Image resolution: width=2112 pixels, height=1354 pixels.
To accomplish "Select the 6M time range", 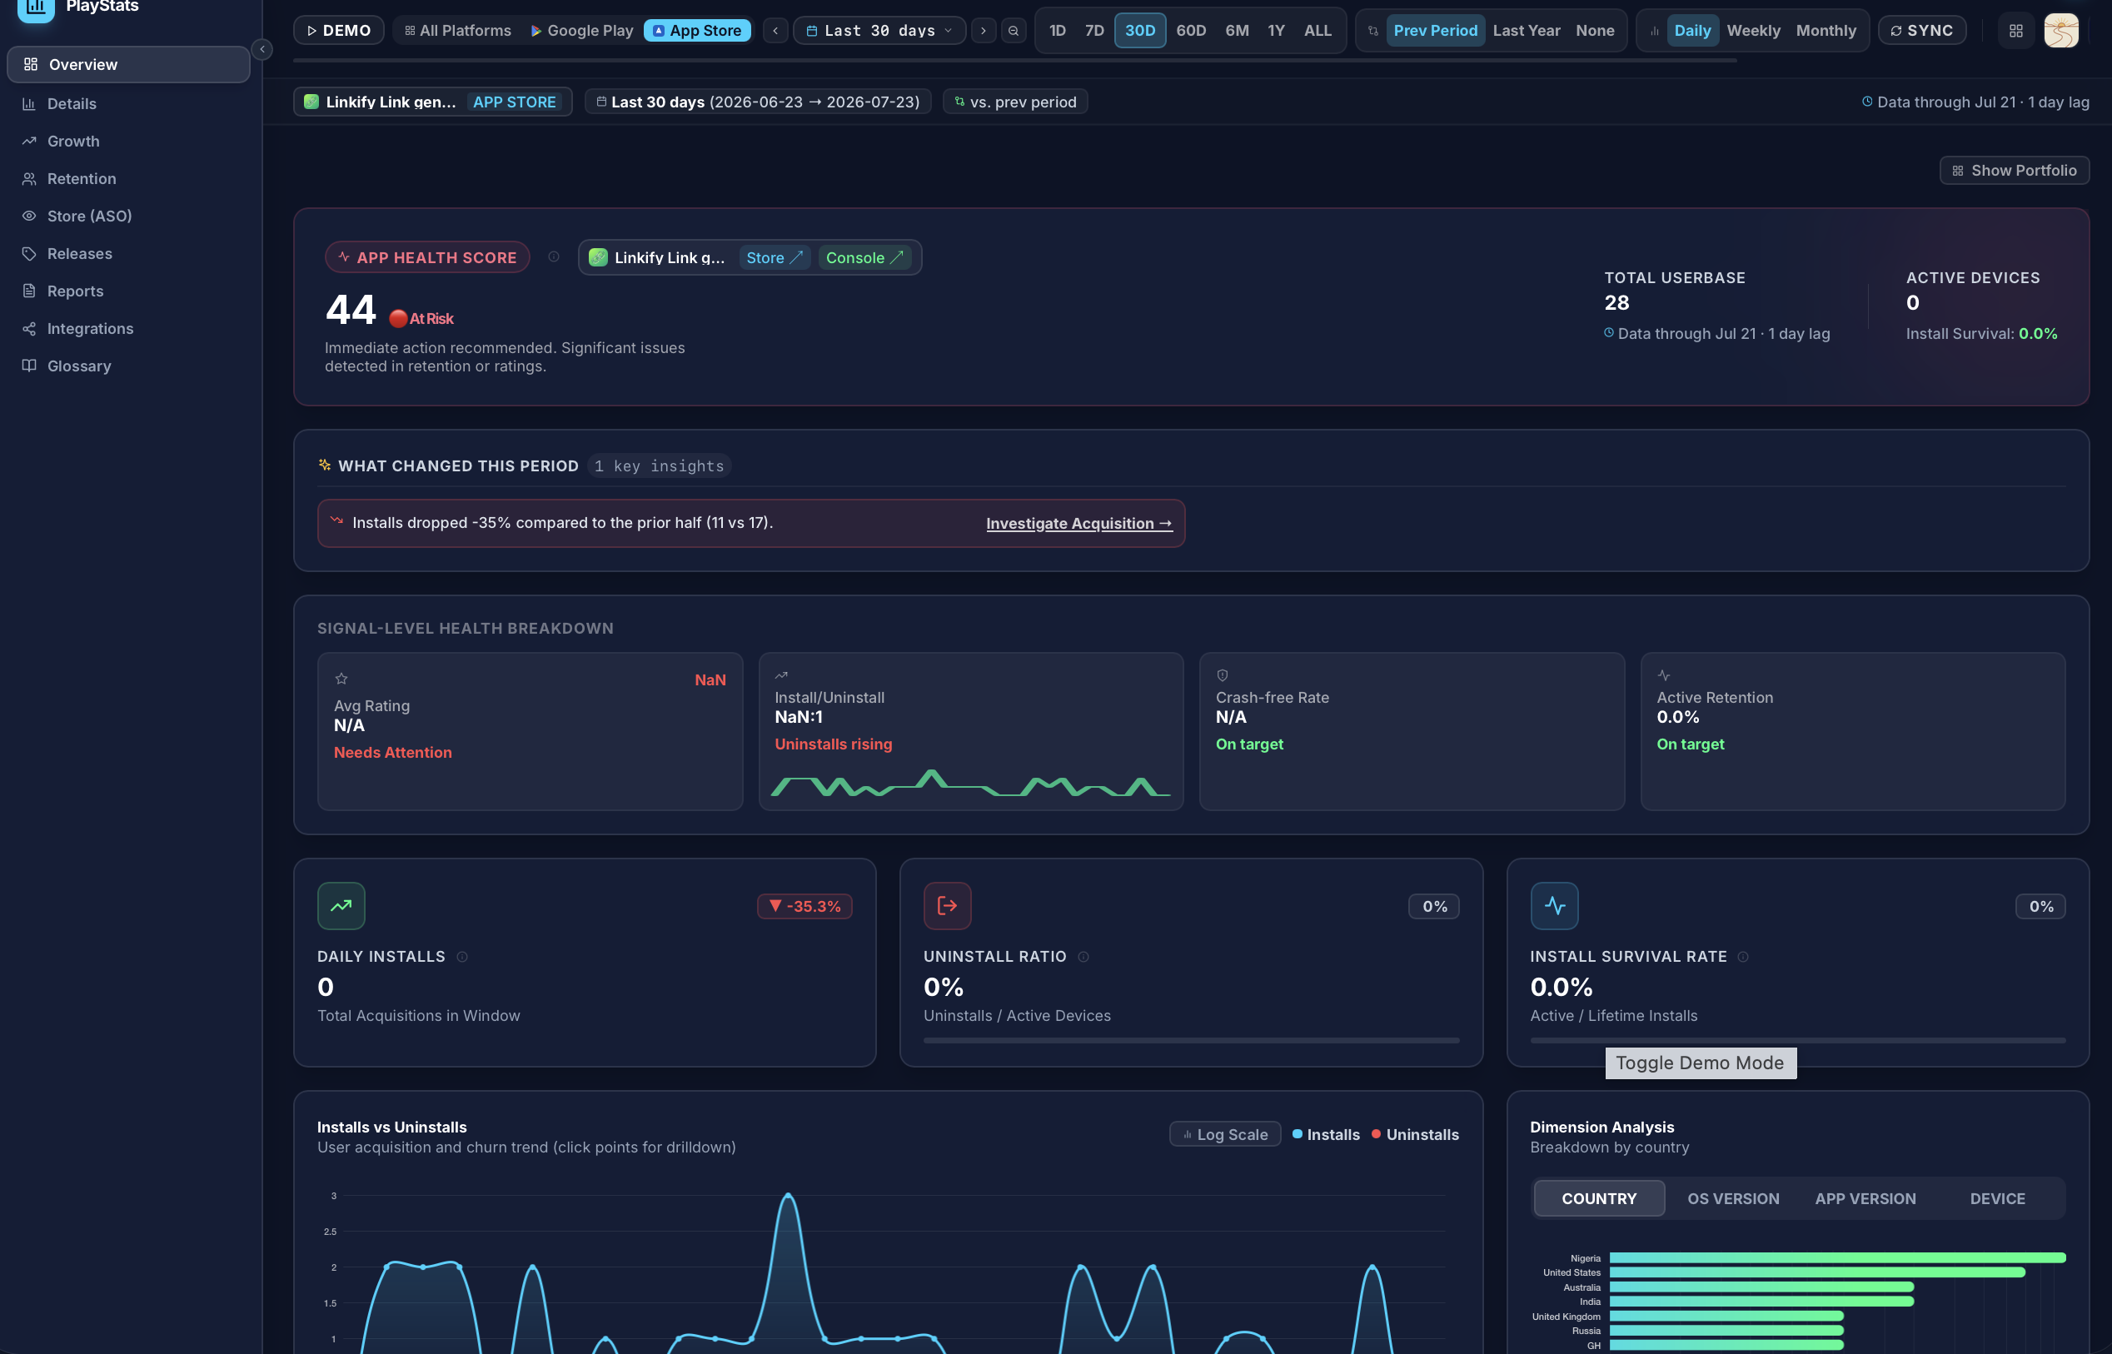I will pyautogui.click(x=1236, y=30).
